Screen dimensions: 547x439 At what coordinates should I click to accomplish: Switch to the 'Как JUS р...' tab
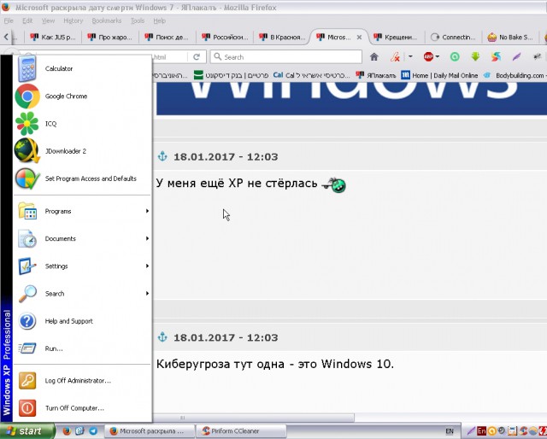click(x=53, y=38)
